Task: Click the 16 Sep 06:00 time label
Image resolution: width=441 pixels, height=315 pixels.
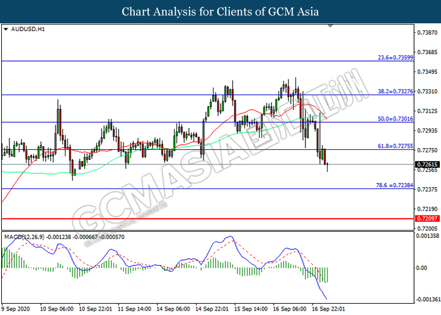Action: click(x=289, y=309)
